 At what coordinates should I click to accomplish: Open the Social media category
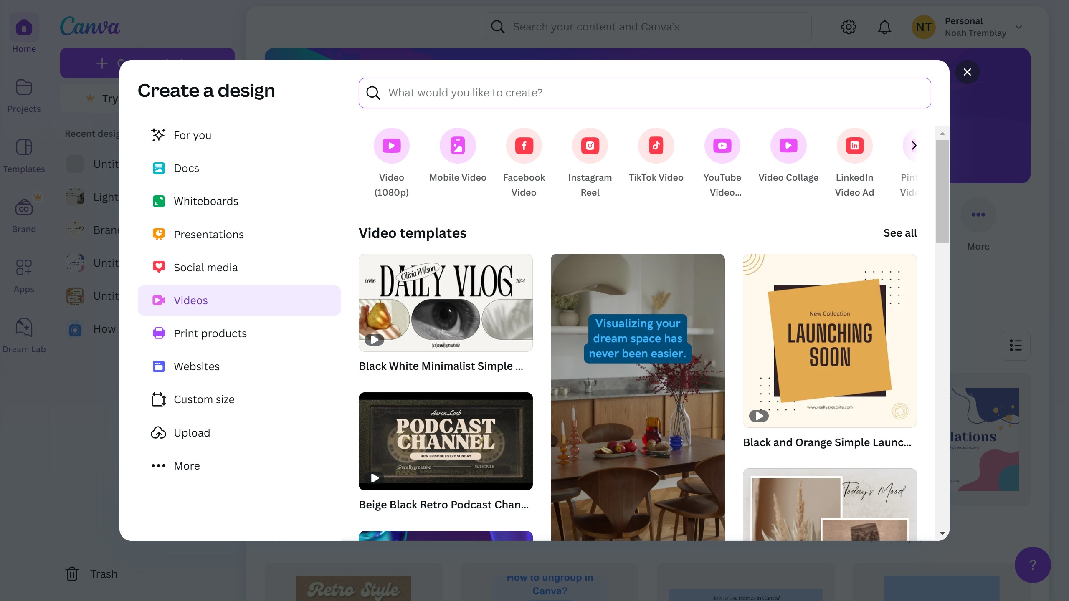point(205,268)
